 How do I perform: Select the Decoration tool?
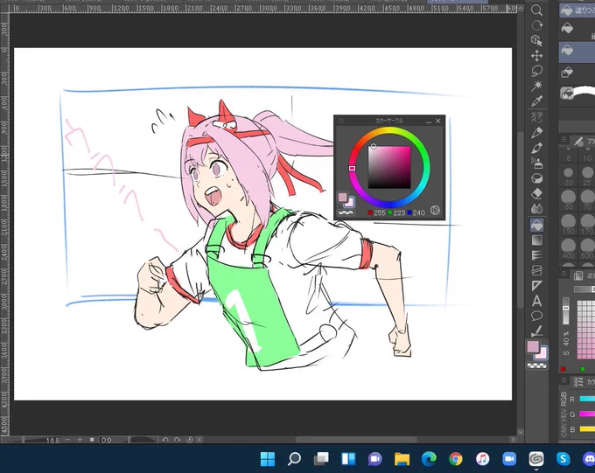536,178
